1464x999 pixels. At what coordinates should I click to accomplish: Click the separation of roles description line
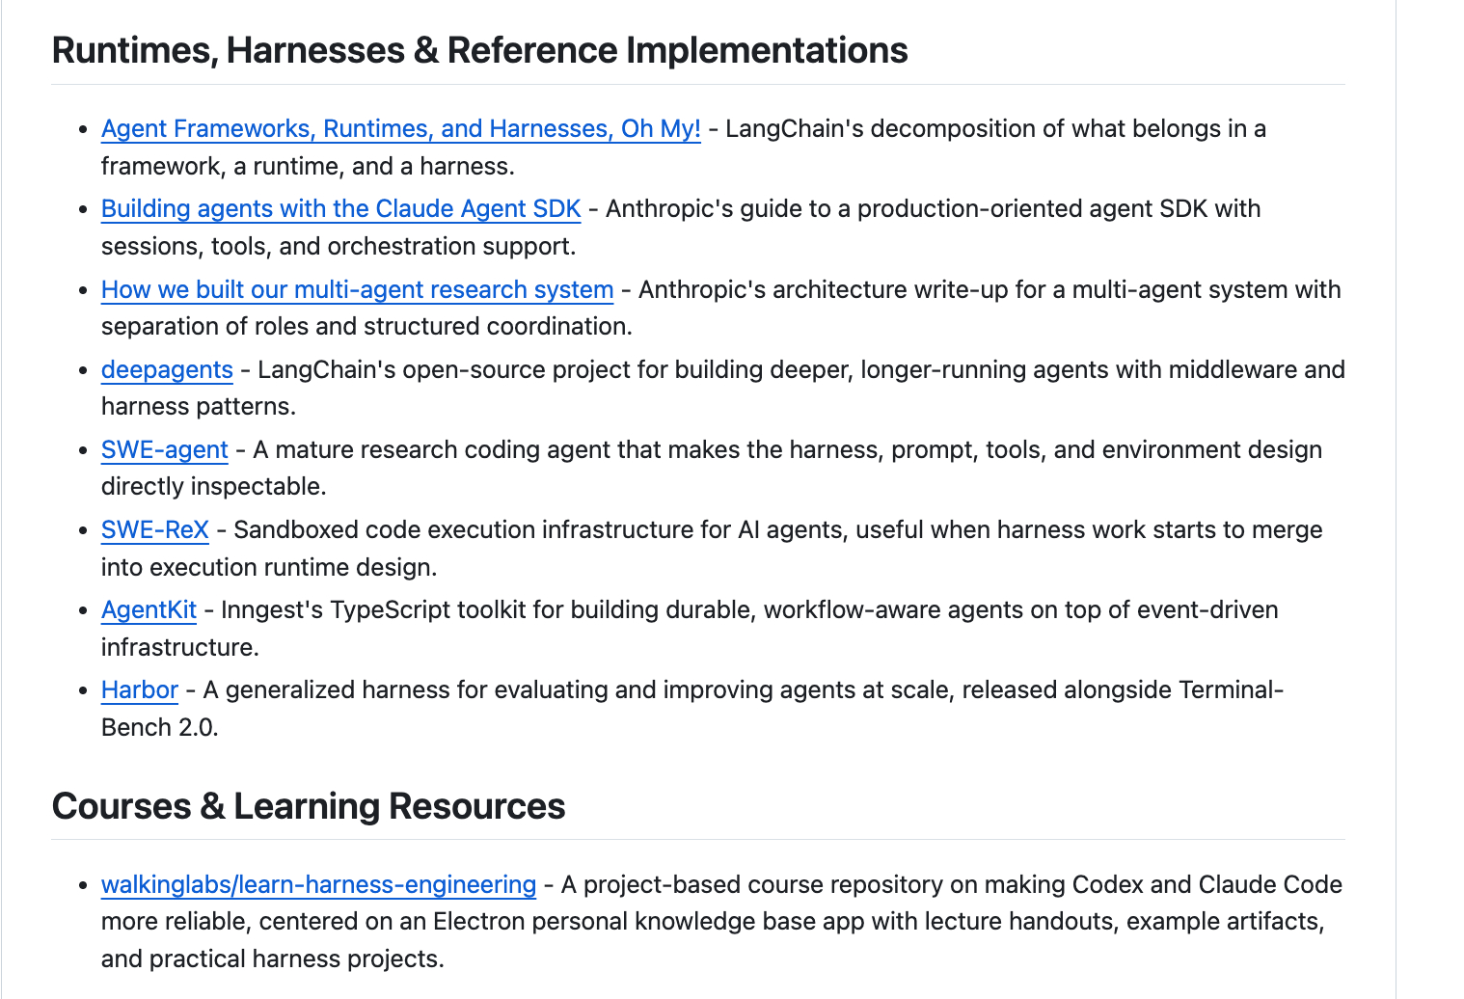(x=366, y=326)
